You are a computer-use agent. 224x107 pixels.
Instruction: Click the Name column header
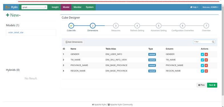pyautogui.click(x=73, y=49)
